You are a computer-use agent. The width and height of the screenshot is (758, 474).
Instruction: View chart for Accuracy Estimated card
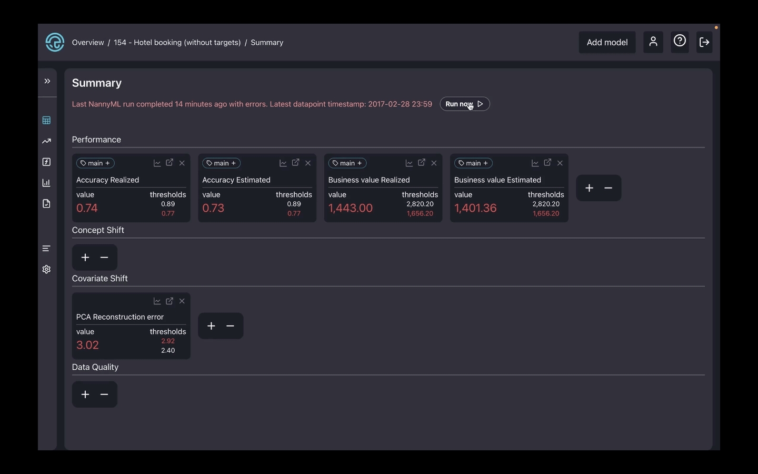tap(283, 163)
